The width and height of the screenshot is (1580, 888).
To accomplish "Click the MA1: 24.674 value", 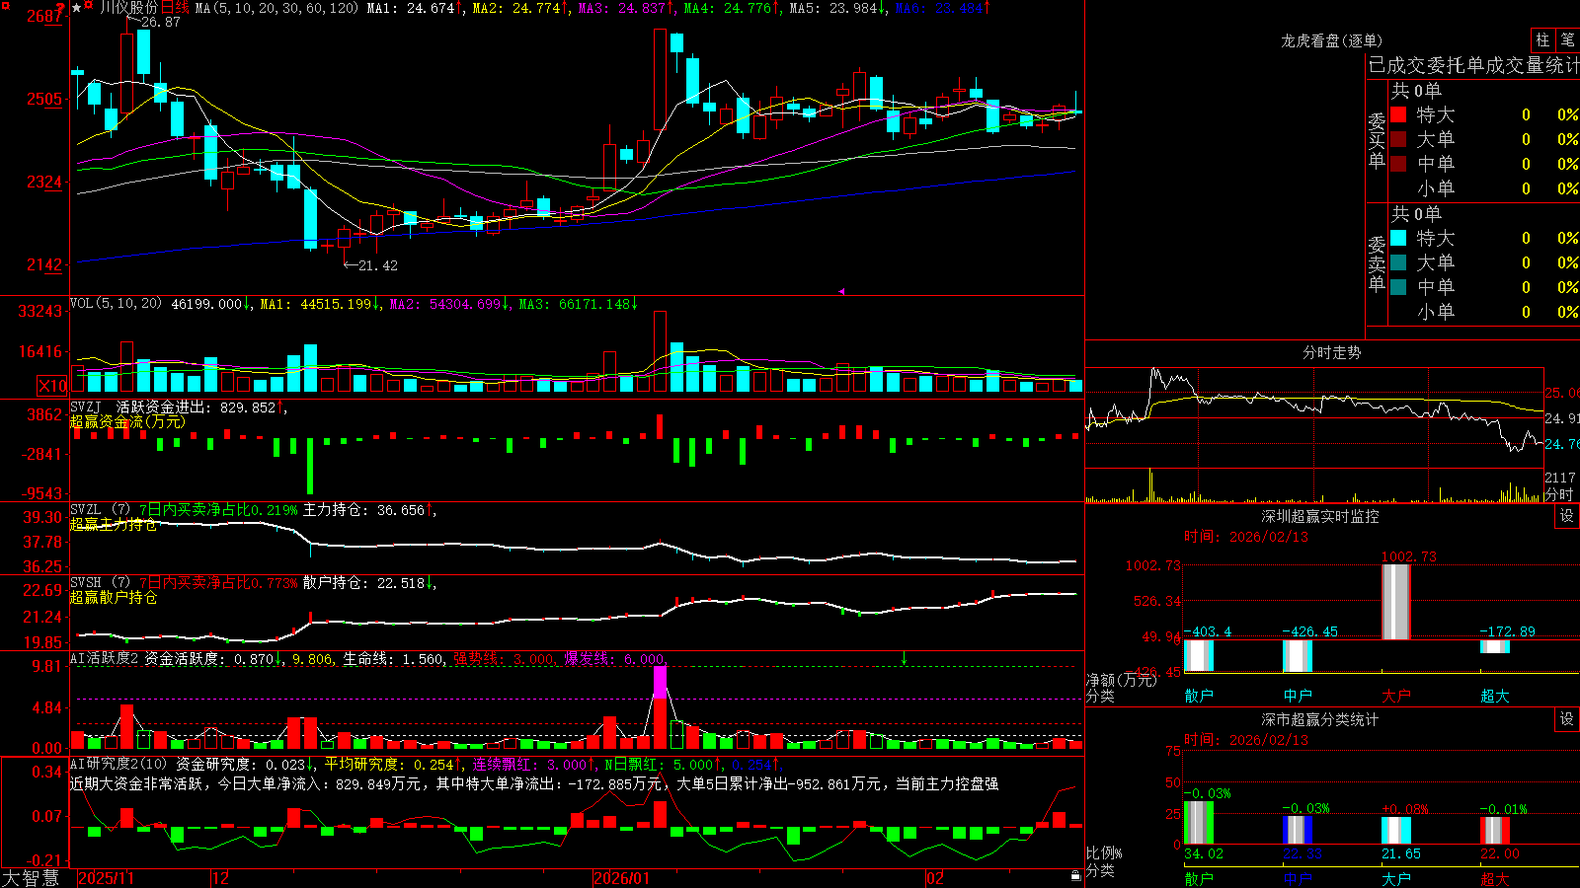I will tap(411, 8).
